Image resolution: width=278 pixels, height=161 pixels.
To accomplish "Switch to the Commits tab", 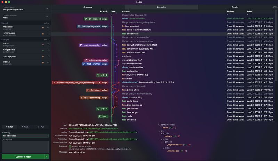I will coord(161,7).
